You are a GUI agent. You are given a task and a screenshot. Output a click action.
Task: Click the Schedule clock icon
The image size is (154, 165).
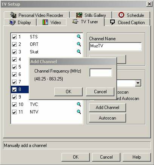[x=121, y=15]
